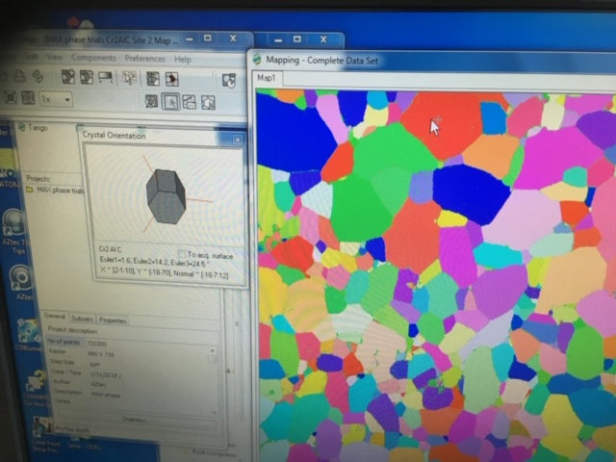616x462 pixels.
Task: Click the legend gradient bar icon
Action: click(x=106, y=77)
